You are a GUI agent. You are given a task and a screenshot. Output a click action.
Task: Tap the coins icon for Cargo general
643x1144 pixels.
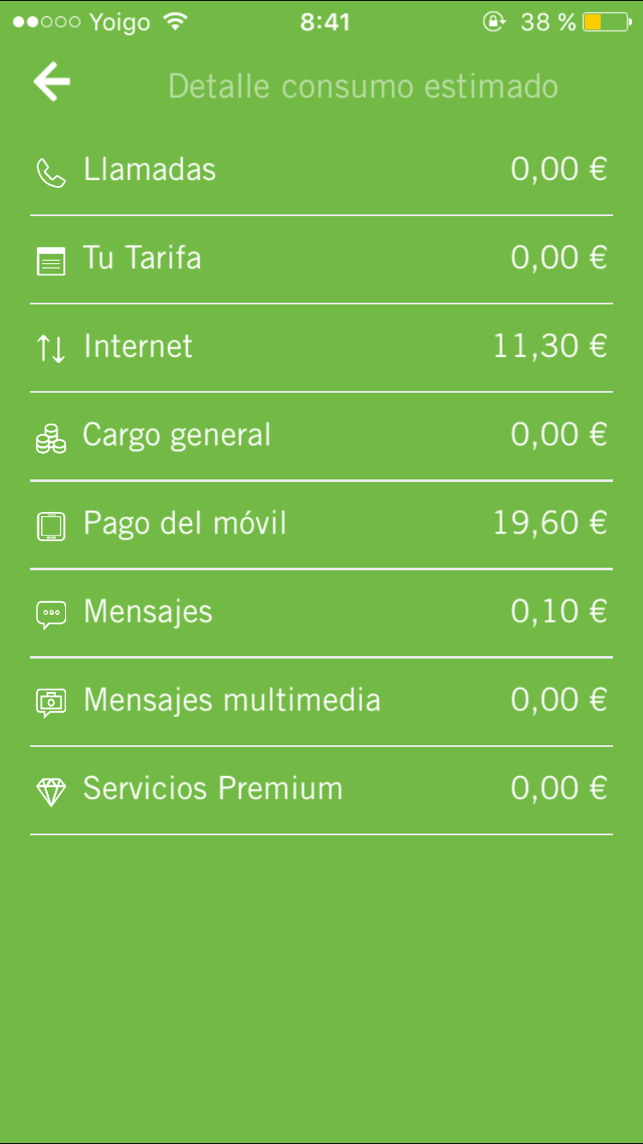pos(51,438)
